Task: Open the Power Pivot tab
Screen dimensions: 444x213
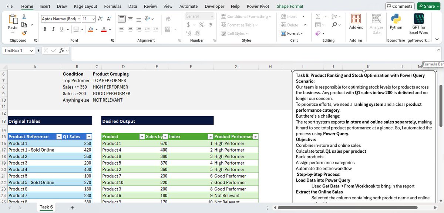Action: 258,6
